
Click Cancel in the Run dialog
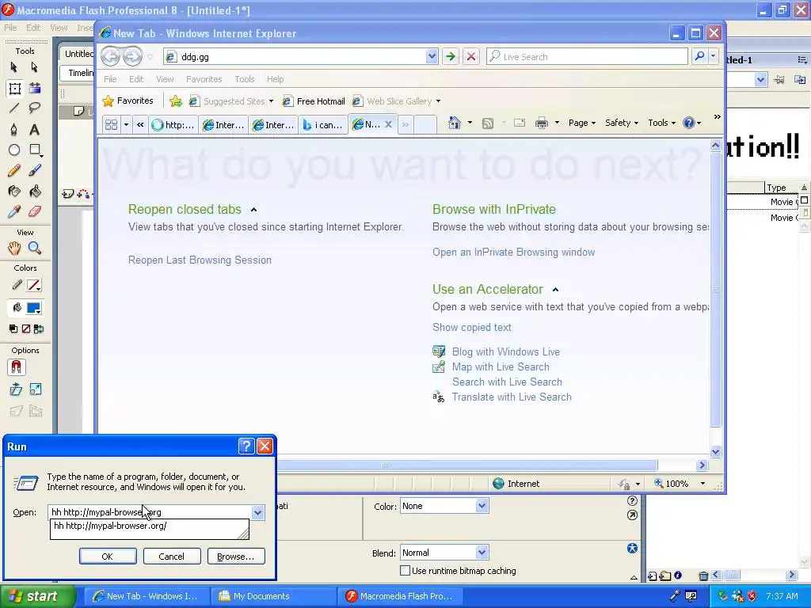click(171, 557)
